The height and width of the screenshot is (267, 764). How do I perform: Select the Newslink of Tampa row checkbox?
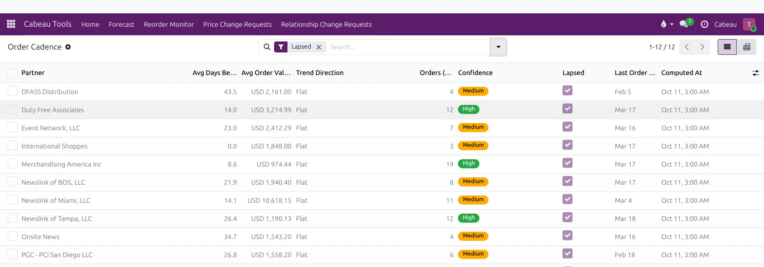click(x=12, y=218)
